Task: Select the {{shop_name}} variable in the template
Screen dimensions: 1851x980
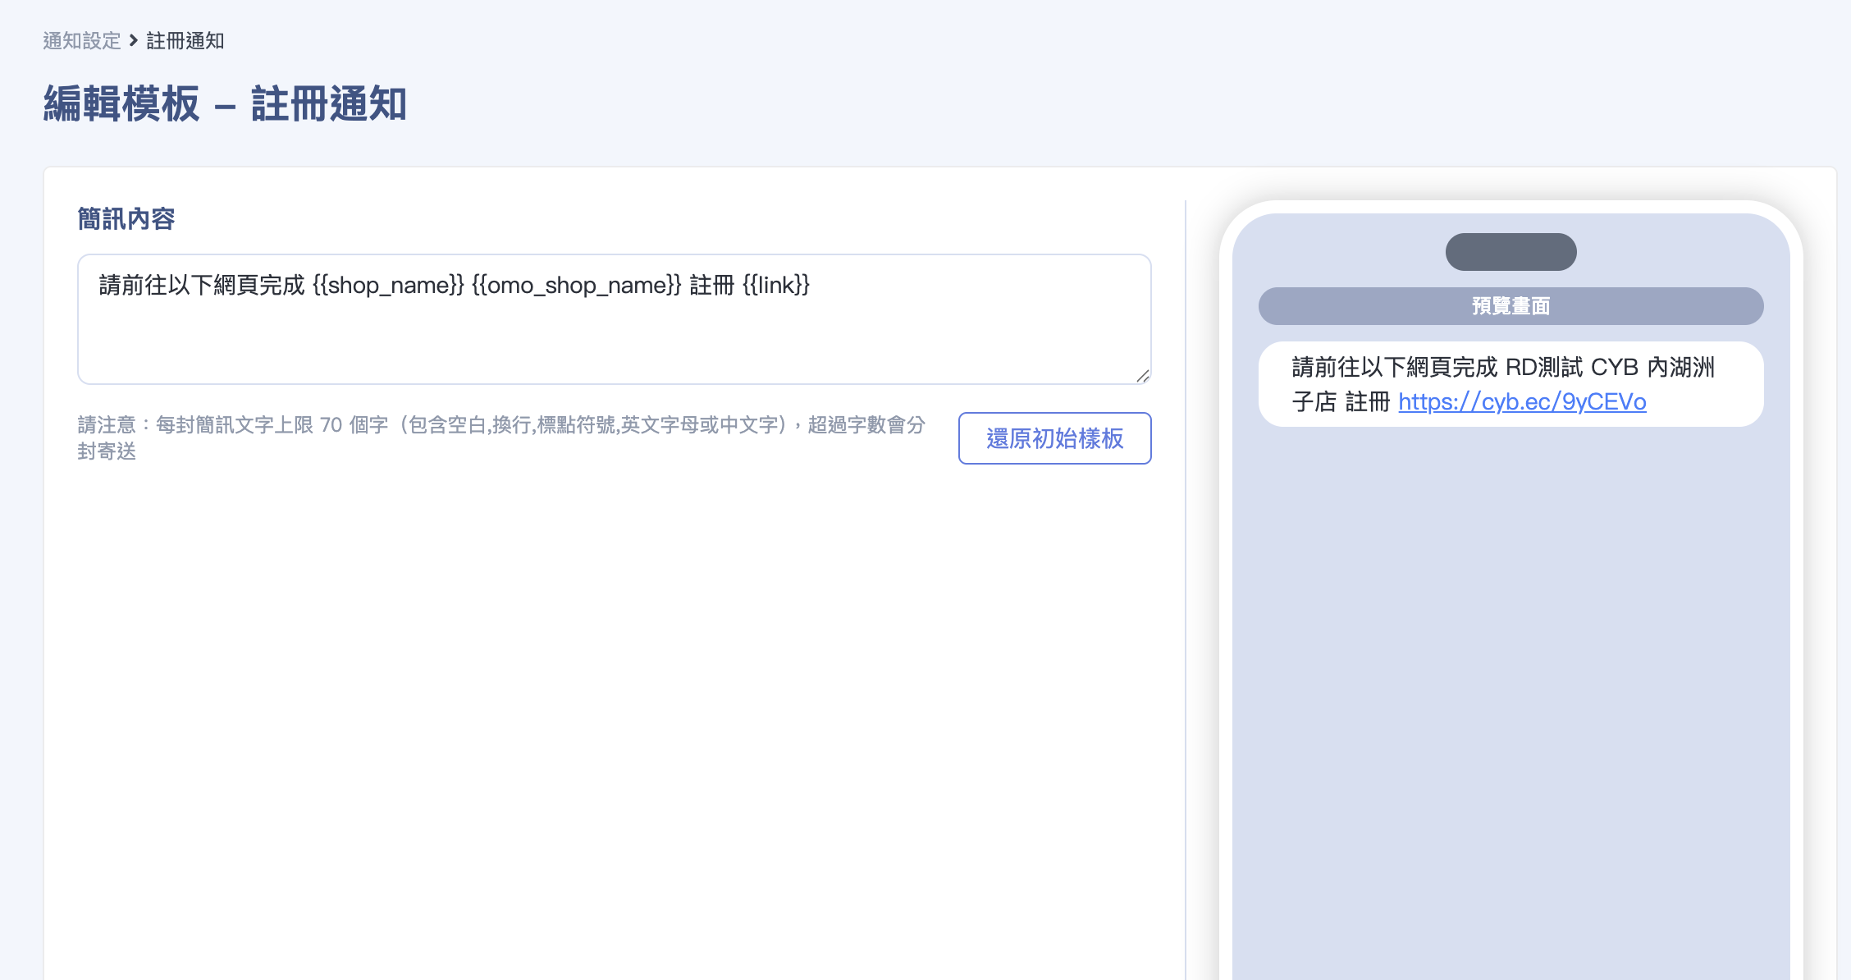Action: [386, 286]
